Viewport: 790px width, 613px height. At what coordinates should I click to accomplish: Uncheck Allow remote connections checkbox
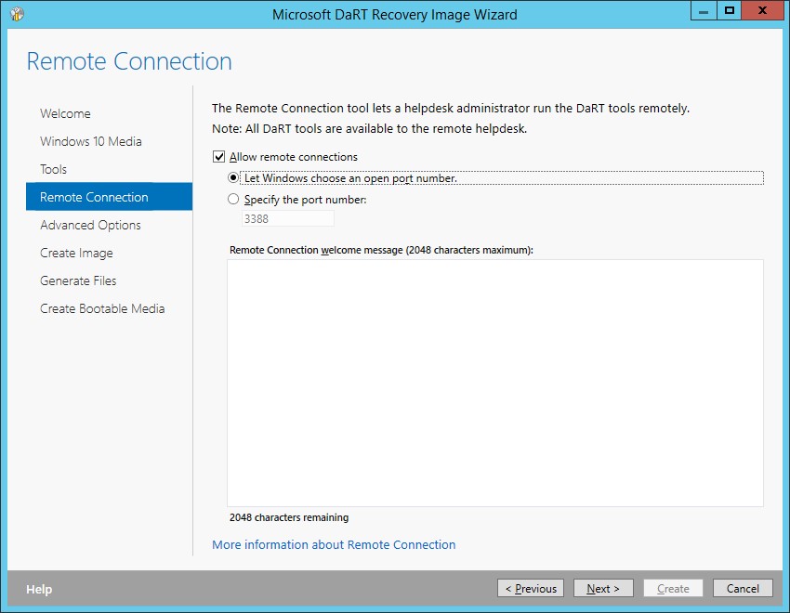coord(219,157)
